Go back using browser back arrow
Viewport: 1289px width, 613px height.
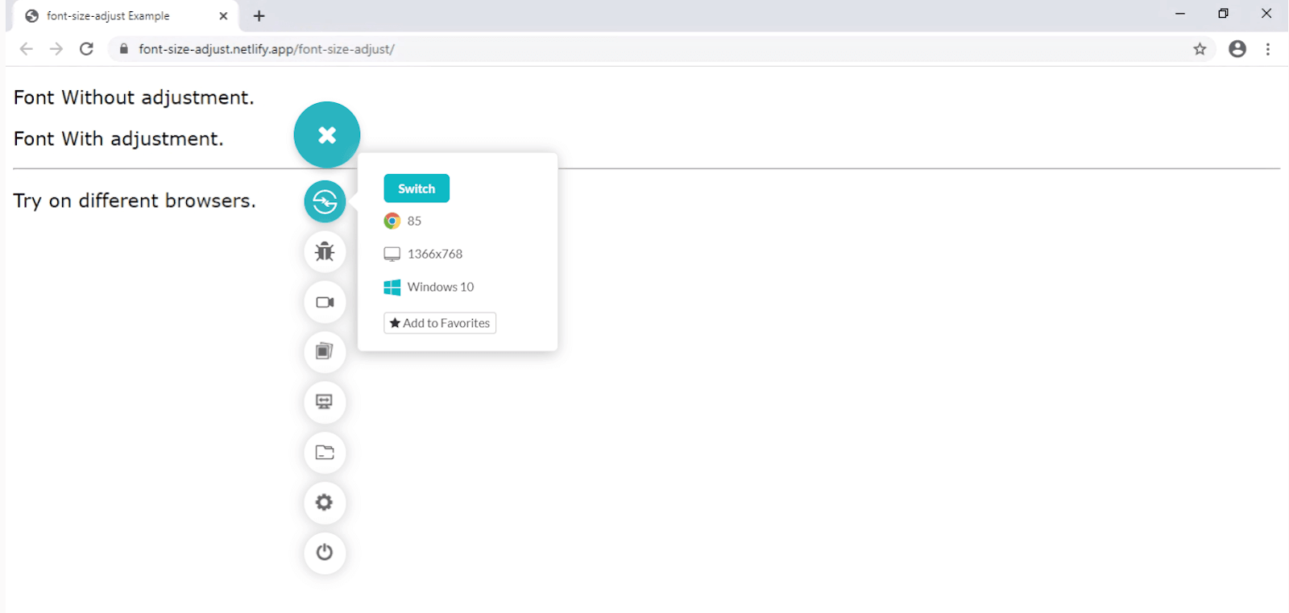(x=27, y=49)
